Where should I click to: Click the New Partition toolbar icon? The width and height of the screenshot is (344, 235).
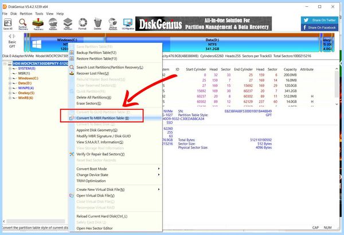click(x=68, y=23)
